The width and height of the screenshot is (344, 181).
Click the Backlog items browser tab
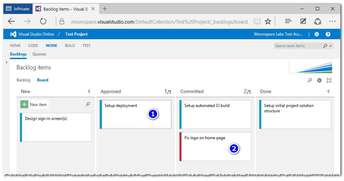click(66, 9)
